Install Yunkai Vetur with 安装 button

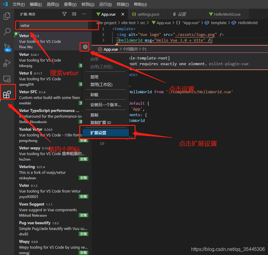pos(83,140)
